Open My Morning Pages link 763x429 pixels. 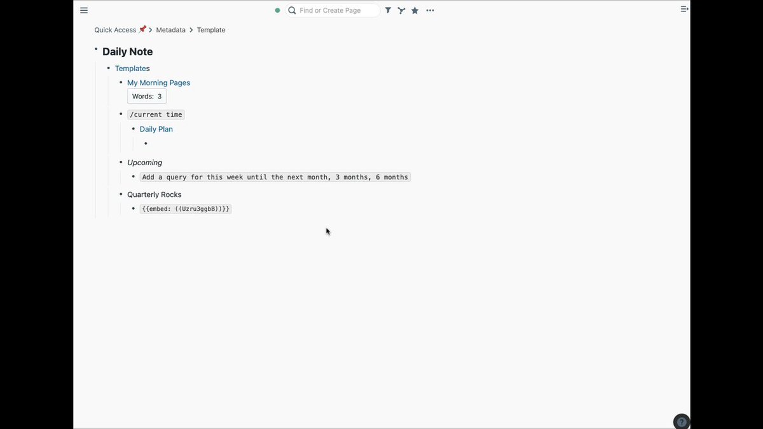pyautogui.click(x=158, y=83)
